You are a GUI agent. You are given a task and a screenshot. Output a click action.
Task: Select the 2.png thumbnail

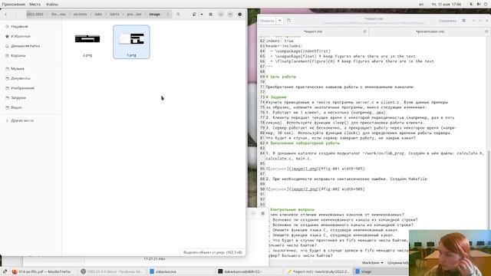87,41
